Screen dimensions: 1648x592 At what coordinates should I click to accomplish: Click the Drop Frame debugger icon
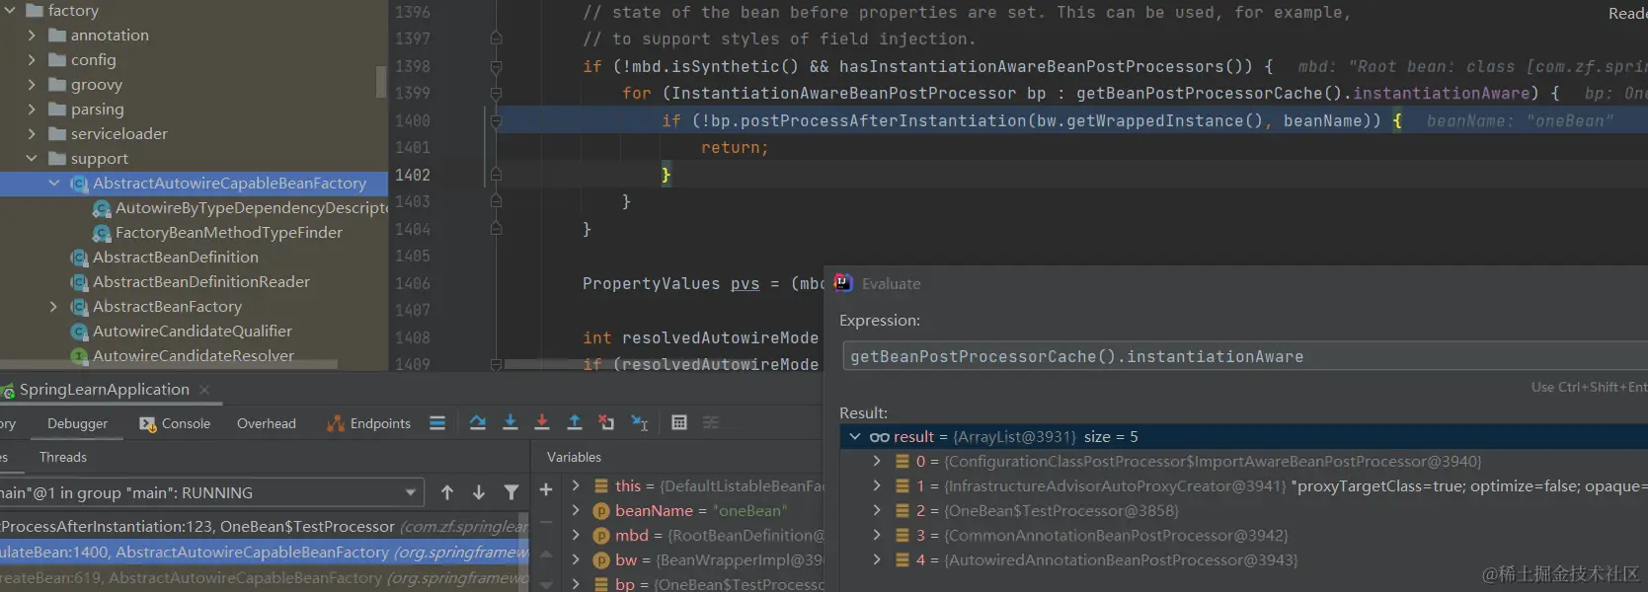[606, 422]
